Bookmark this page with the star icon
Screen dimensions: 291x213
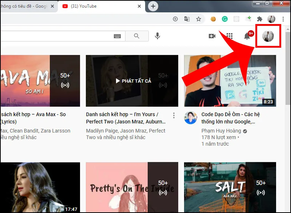coord(199,19)
